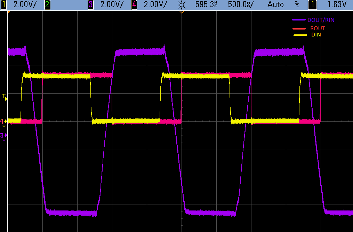Open the Auto trigger mode selector
The height and width of the screenshot is (232, 353).
[275, 5]
